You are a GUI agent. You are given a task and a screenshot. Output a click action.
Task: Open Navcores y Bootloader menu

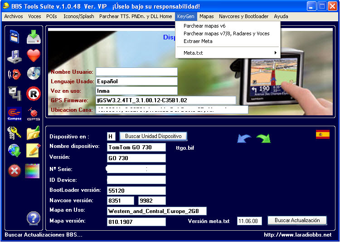coord(244,16)
